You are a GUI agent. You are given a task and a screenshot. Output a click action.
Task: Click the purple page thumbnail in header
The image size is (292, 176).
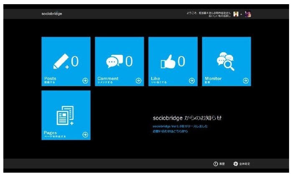[248, 14]
